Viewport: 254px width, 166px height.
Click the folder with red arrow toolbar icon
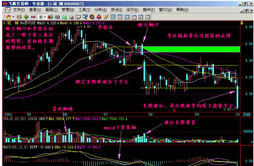pos(8,17)
